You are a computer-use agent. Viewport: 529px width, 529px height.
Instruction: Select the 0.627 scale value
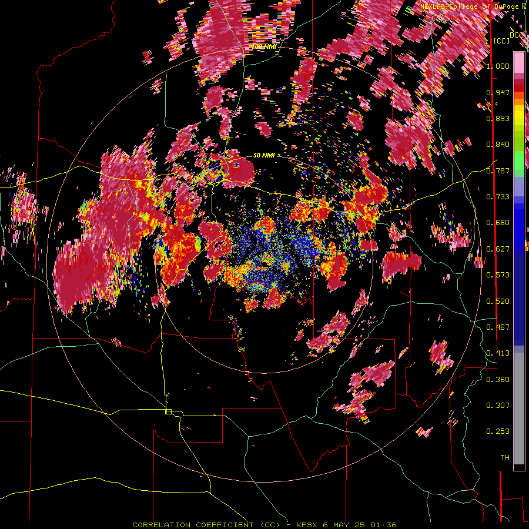[x=498, y=249]
